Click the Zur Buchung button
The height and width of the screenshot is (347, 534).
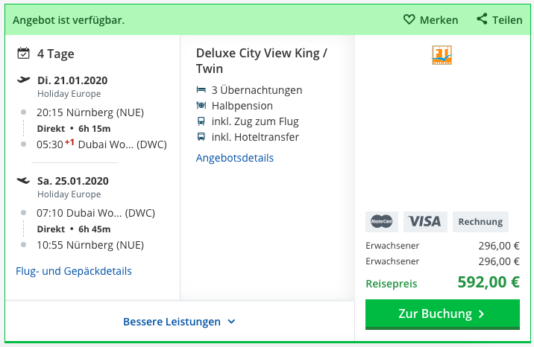click(x=442, y=314)
